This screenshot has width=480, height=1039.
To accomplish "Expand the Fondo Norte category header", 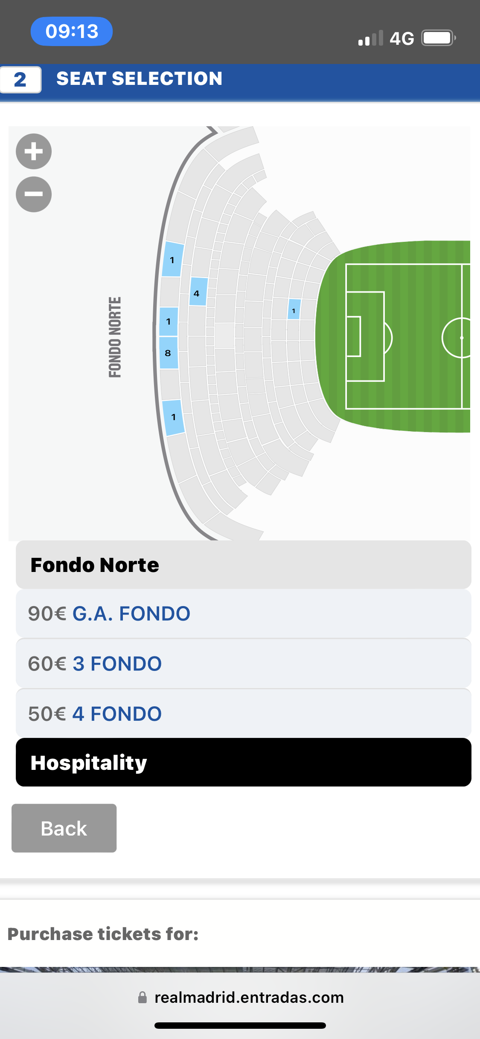I will 243,565.
